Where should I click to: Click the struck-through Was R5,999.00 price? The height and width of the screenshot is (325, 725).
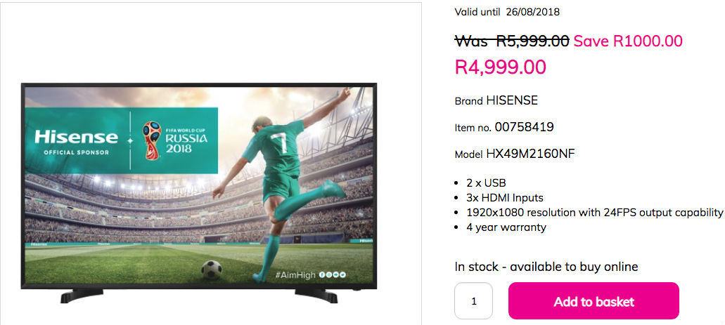point(512,41)
